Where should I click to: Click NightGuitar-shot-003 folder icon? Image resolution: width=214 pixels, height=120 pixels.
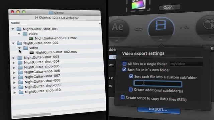tap(20, 58)
